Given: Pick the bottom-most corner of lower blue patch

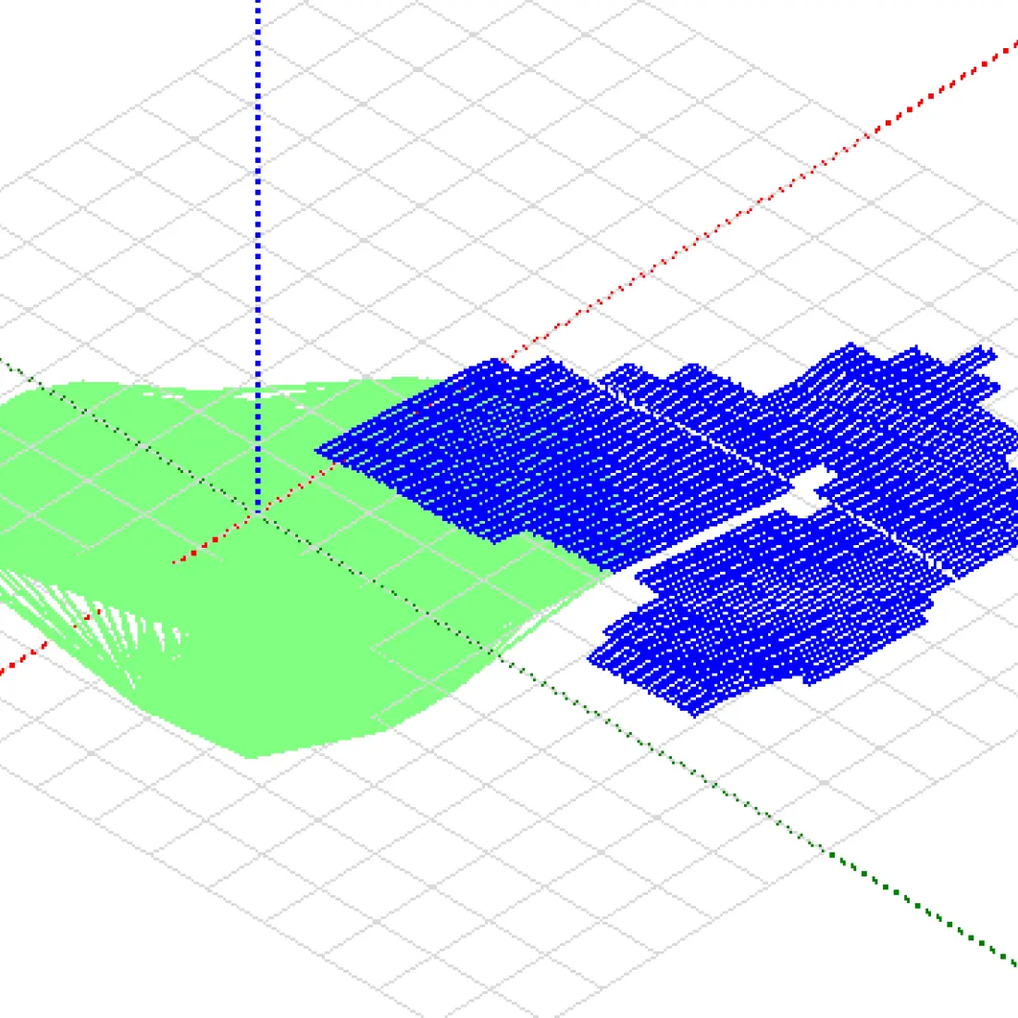Looking at the screenshot, I should tap(694, 713).
